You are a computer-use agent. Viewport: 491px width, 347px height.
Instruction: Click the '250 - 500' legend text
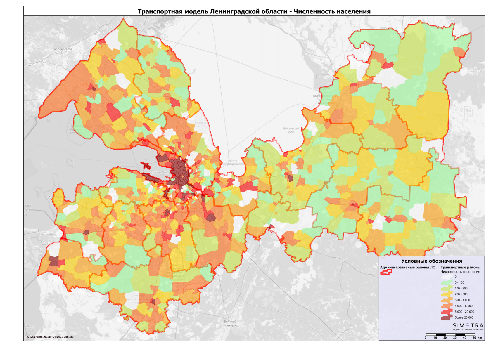tap(461, 294)
